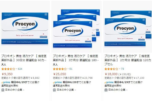The height and width of the screenshot is (101, 152).
Task: Open the 624 customer reviews link
Action: pyautogui.click(x=20, y=69)
